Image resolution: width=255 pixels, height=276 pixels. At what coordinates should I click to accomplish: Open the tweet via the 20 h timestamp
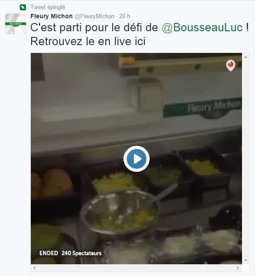click(x=125, y=16)
